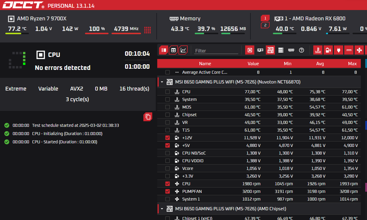Check the CPU VDDIO checkbox
This screenshot has height=220, width=367.
click(x=168, y=161)
